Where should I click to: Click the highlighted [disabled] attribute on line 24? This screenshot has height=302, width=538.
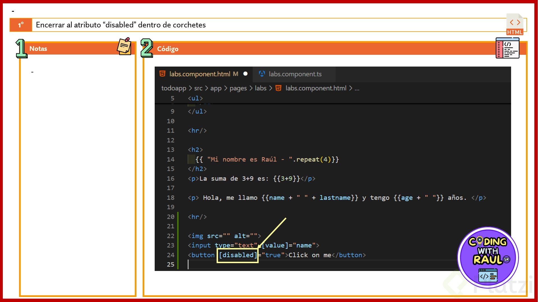[238, 255]
